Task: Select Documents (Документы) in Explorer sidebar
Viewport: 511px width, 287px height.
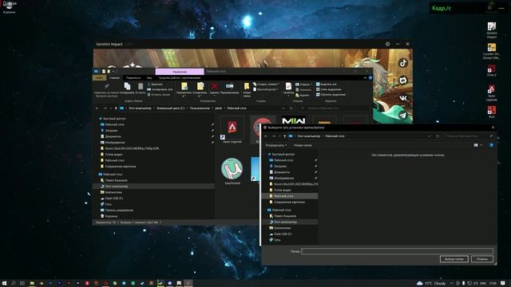Action: tap(113, 136)
